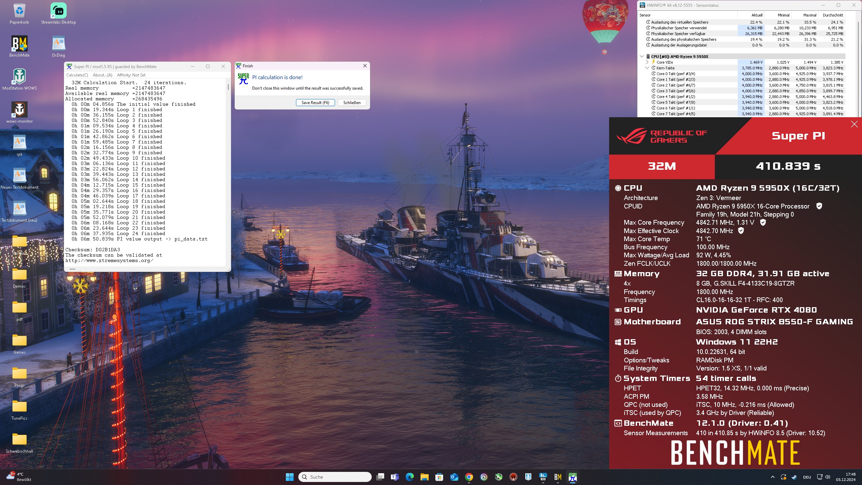The image size is (862, 485).
Task: Click the Maximal column header
Action: (805, 15)
